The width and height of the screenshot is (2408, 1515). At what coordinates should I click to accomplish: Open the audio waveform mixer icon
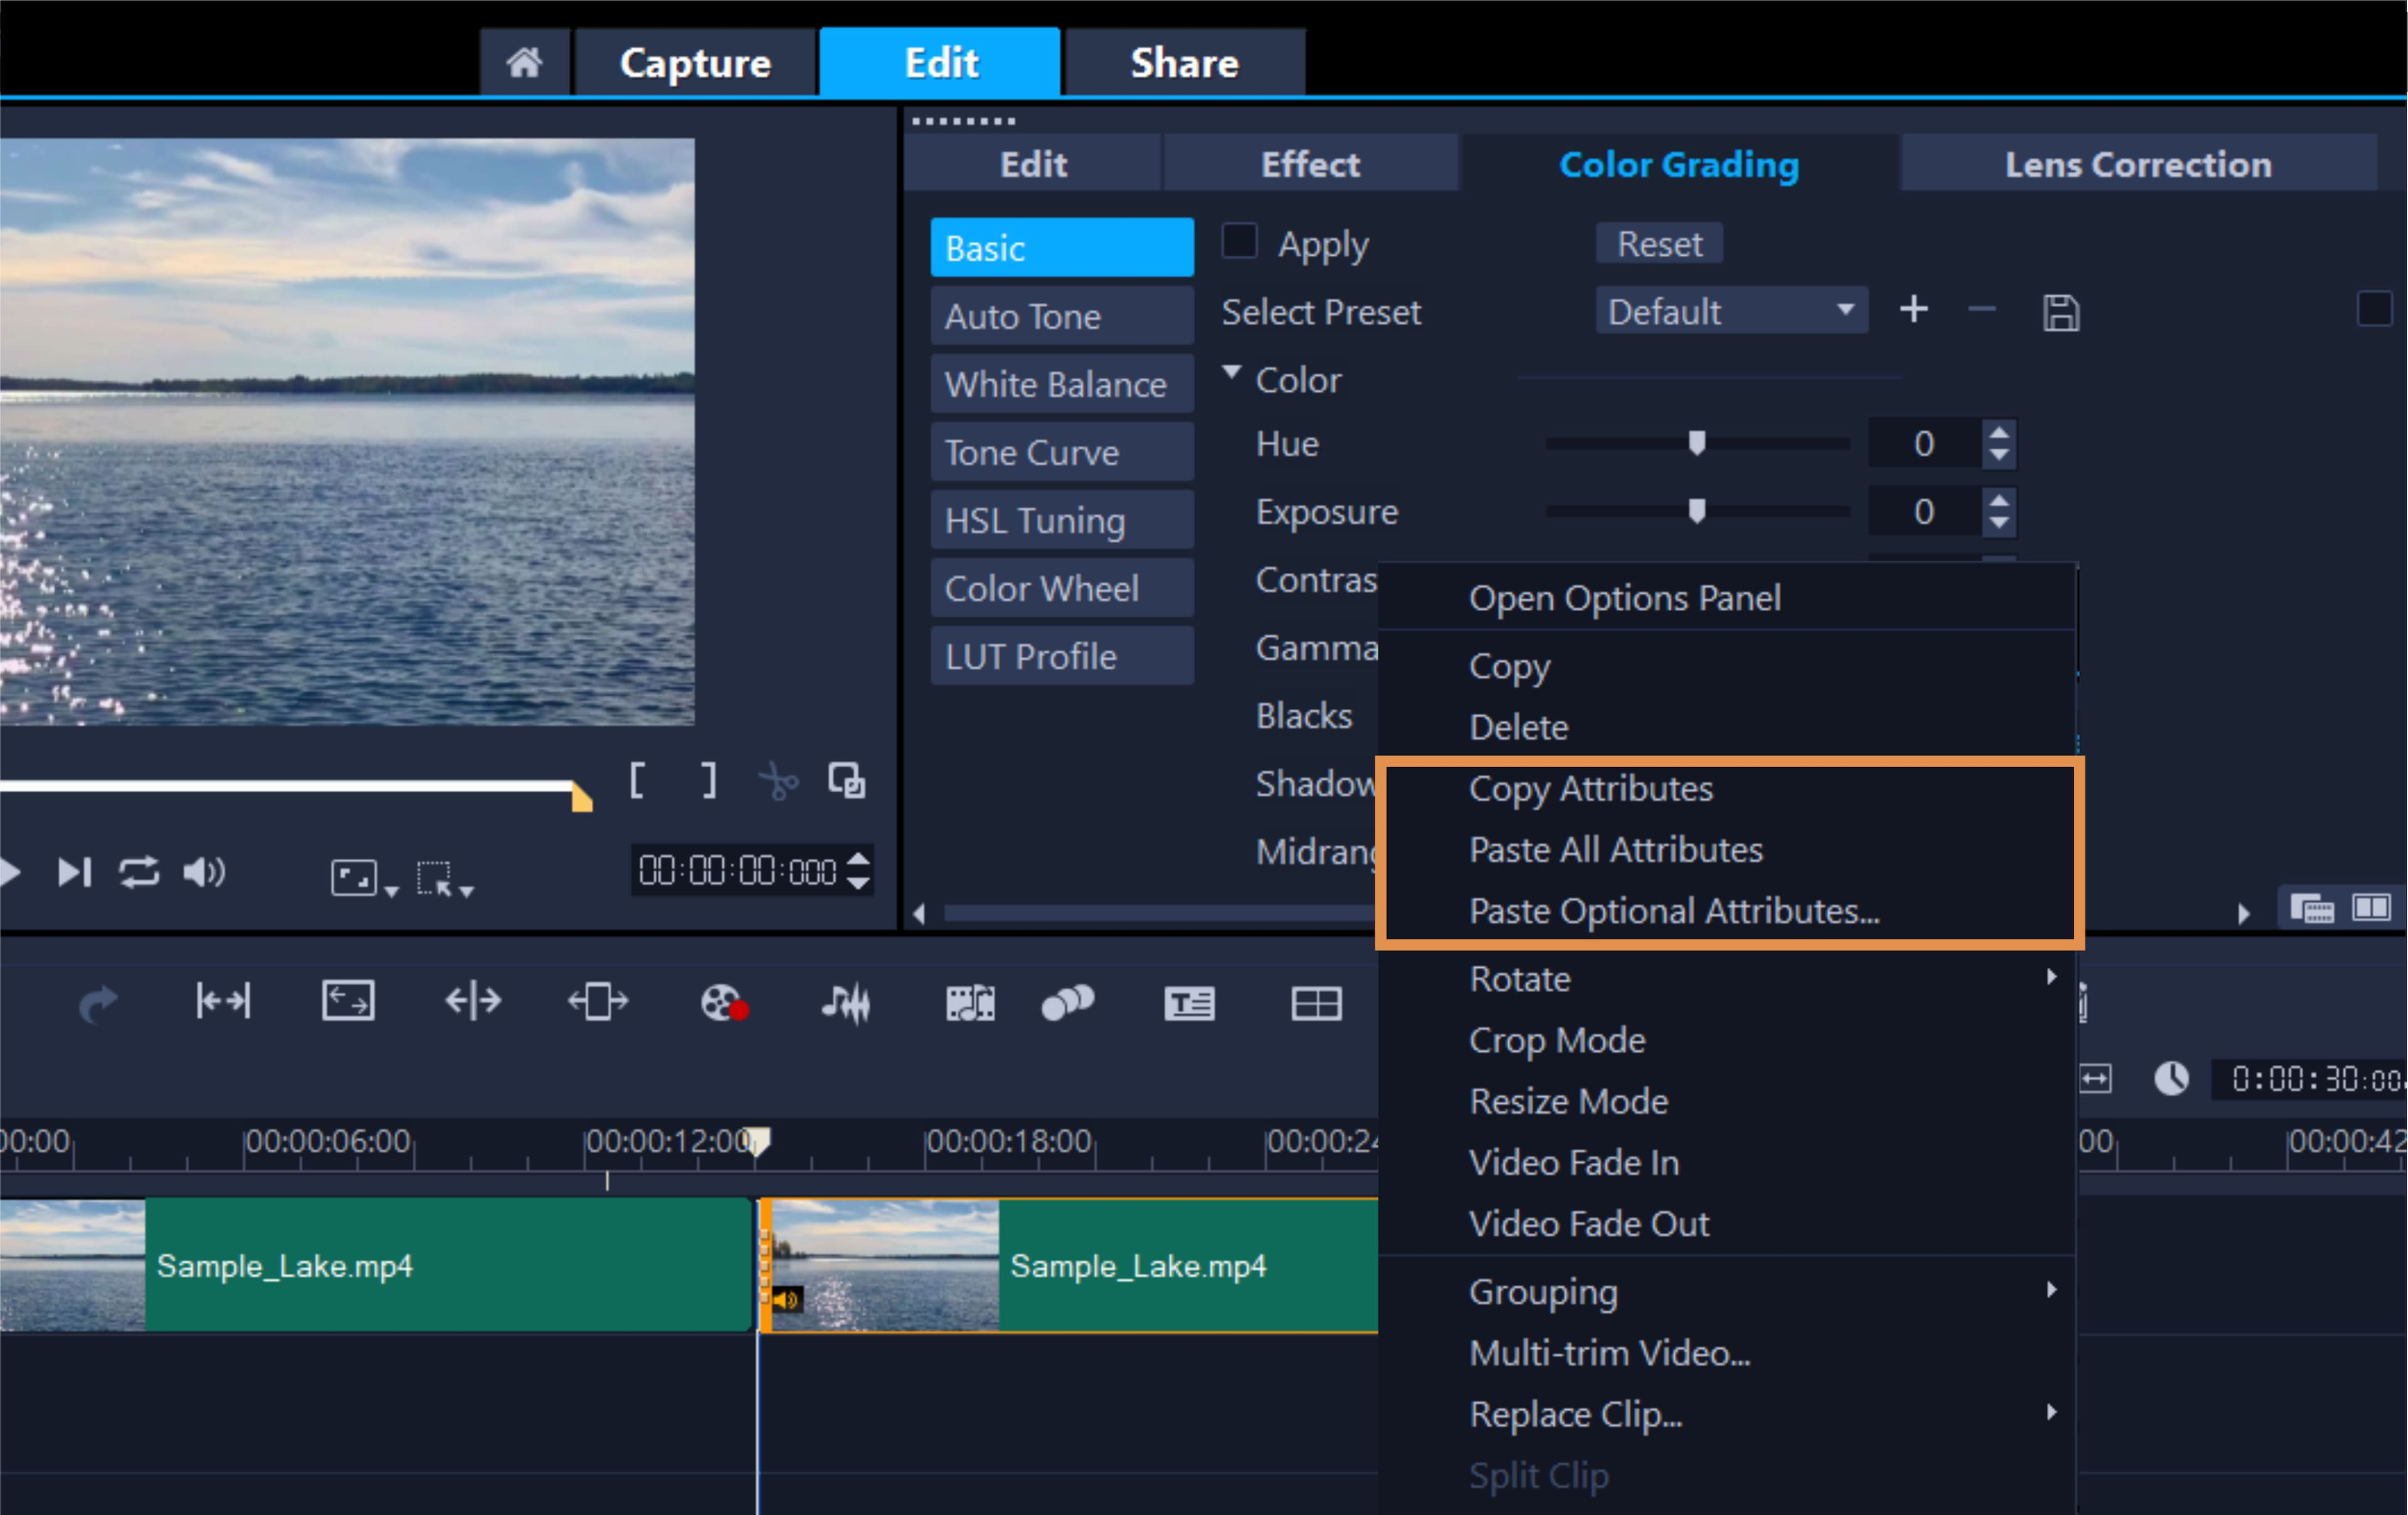point(846,1002)
